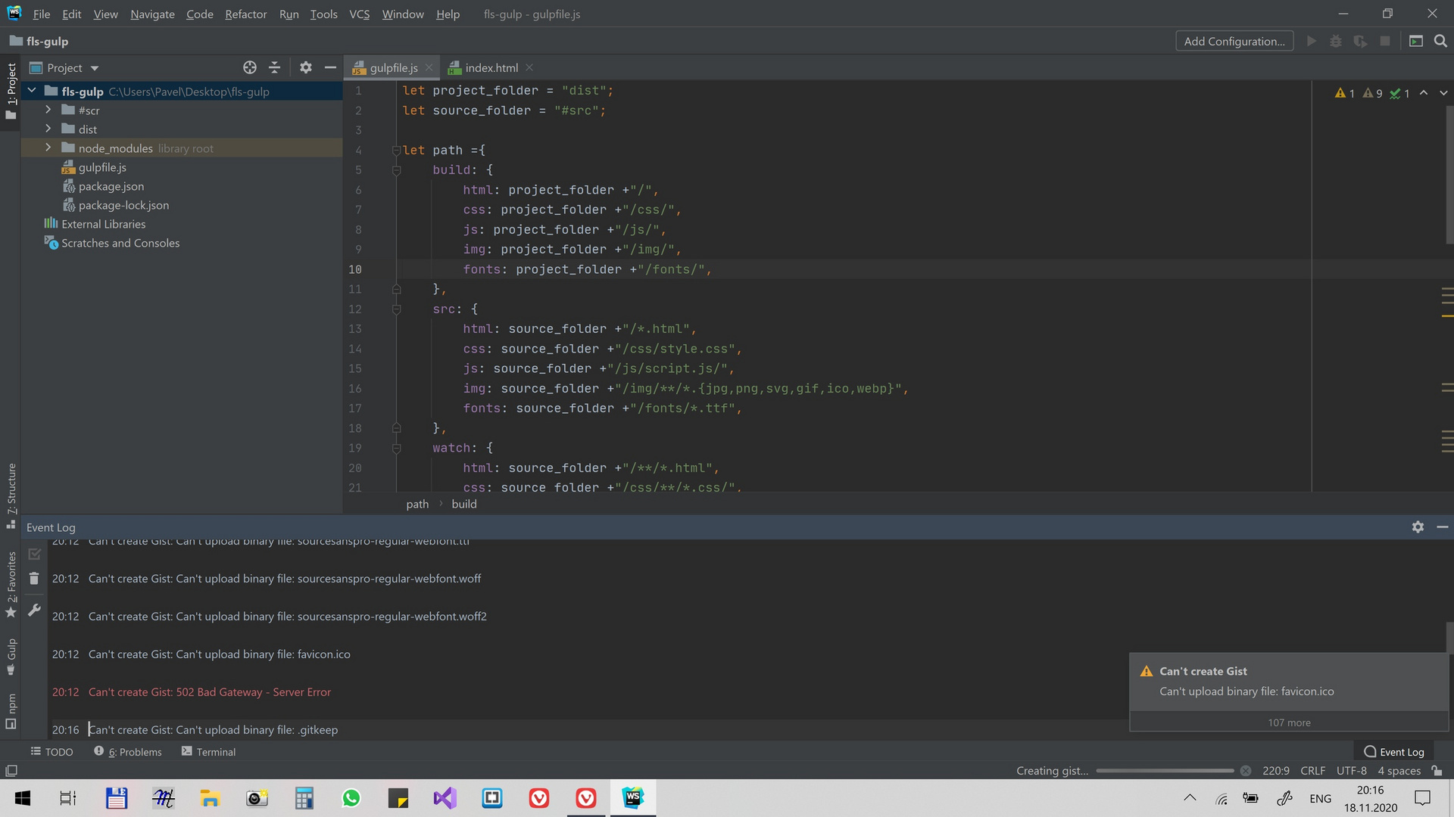Open the Navigate menu
The image size is (1454, 817).
(x=152, y=14)
